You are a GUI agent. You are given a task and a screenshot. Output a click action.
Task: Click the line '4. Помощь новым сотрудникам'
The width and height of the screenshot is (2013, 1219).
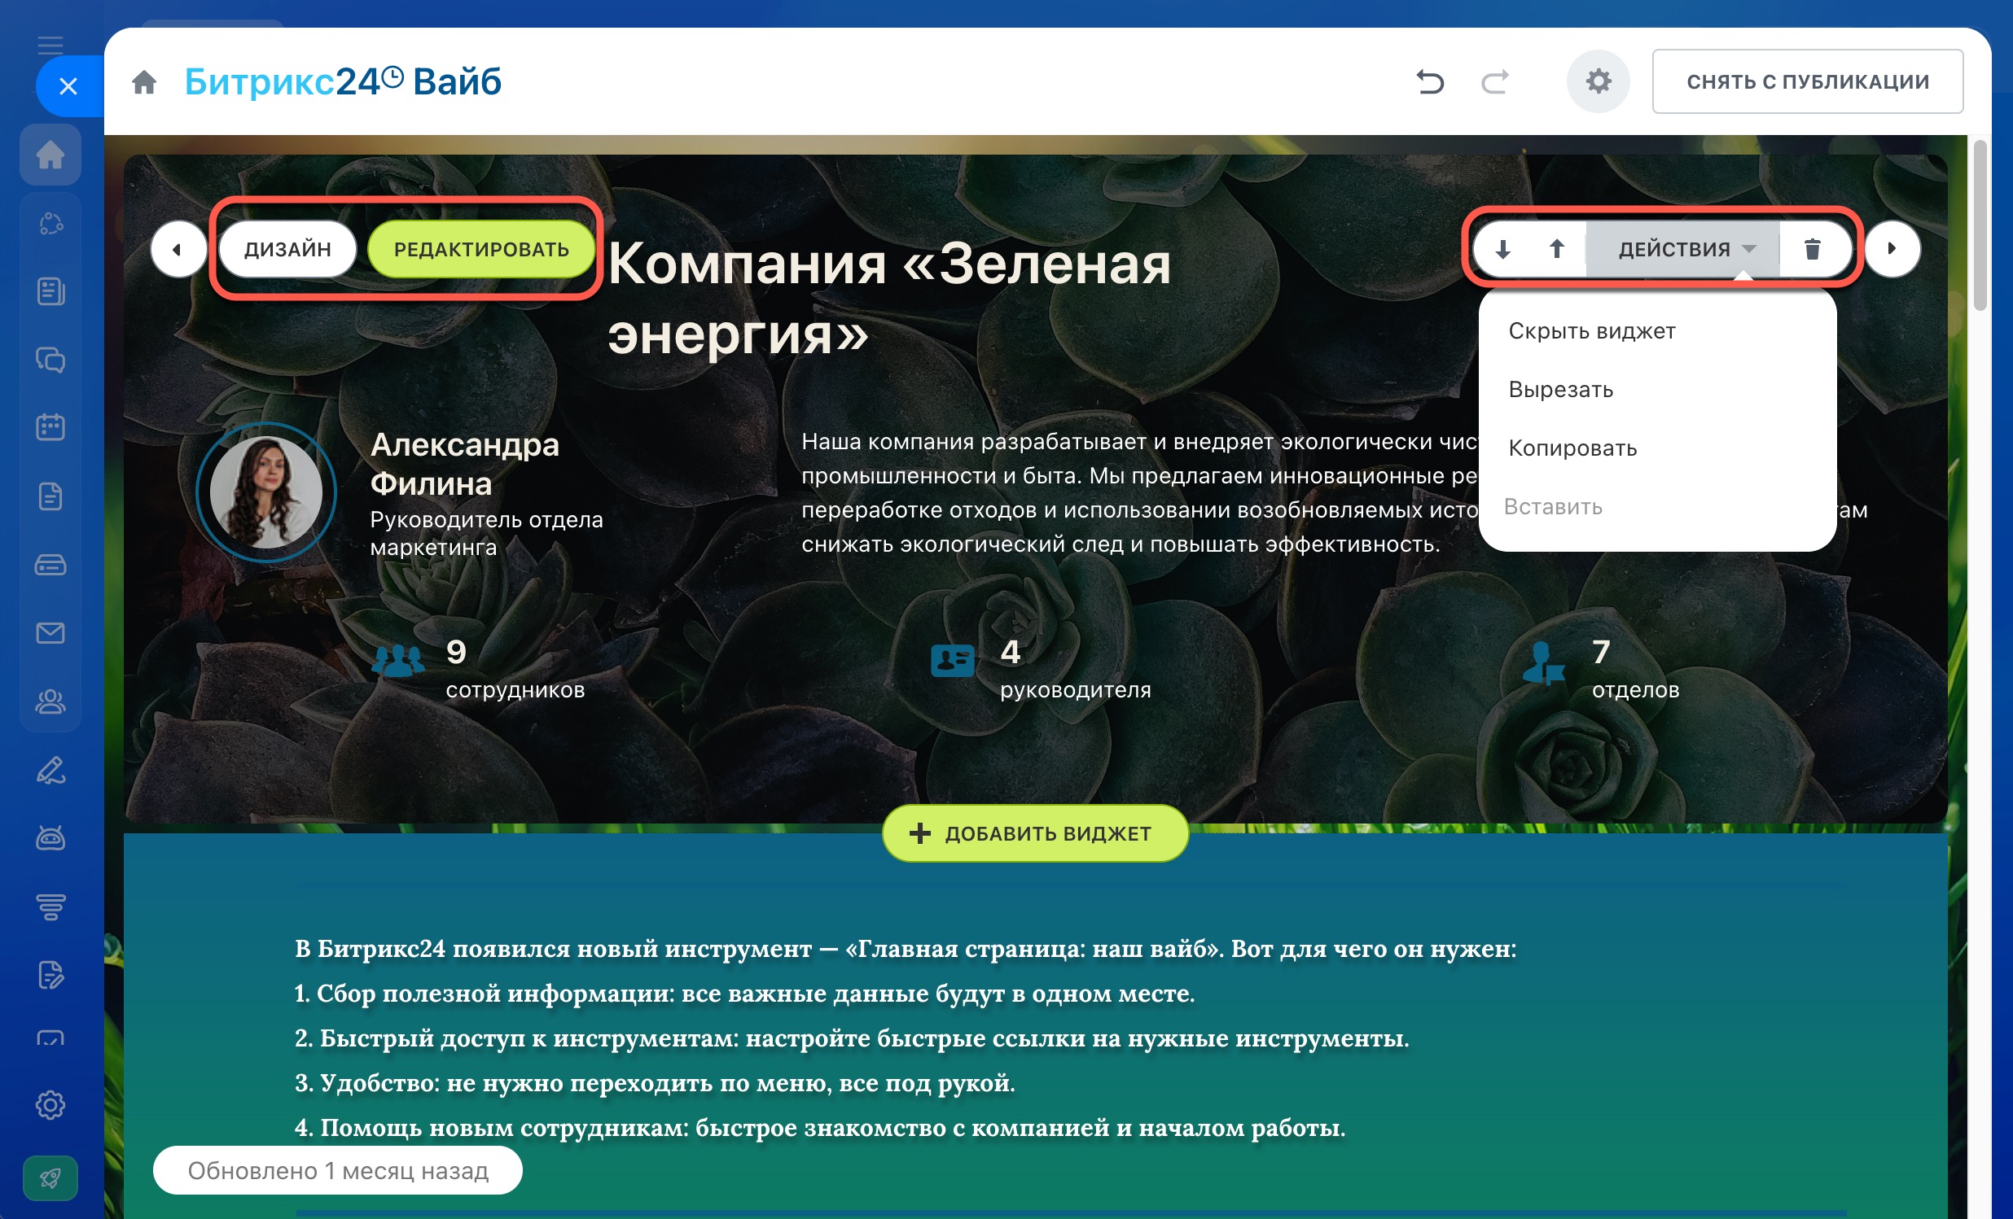[x=819, y=1128]
